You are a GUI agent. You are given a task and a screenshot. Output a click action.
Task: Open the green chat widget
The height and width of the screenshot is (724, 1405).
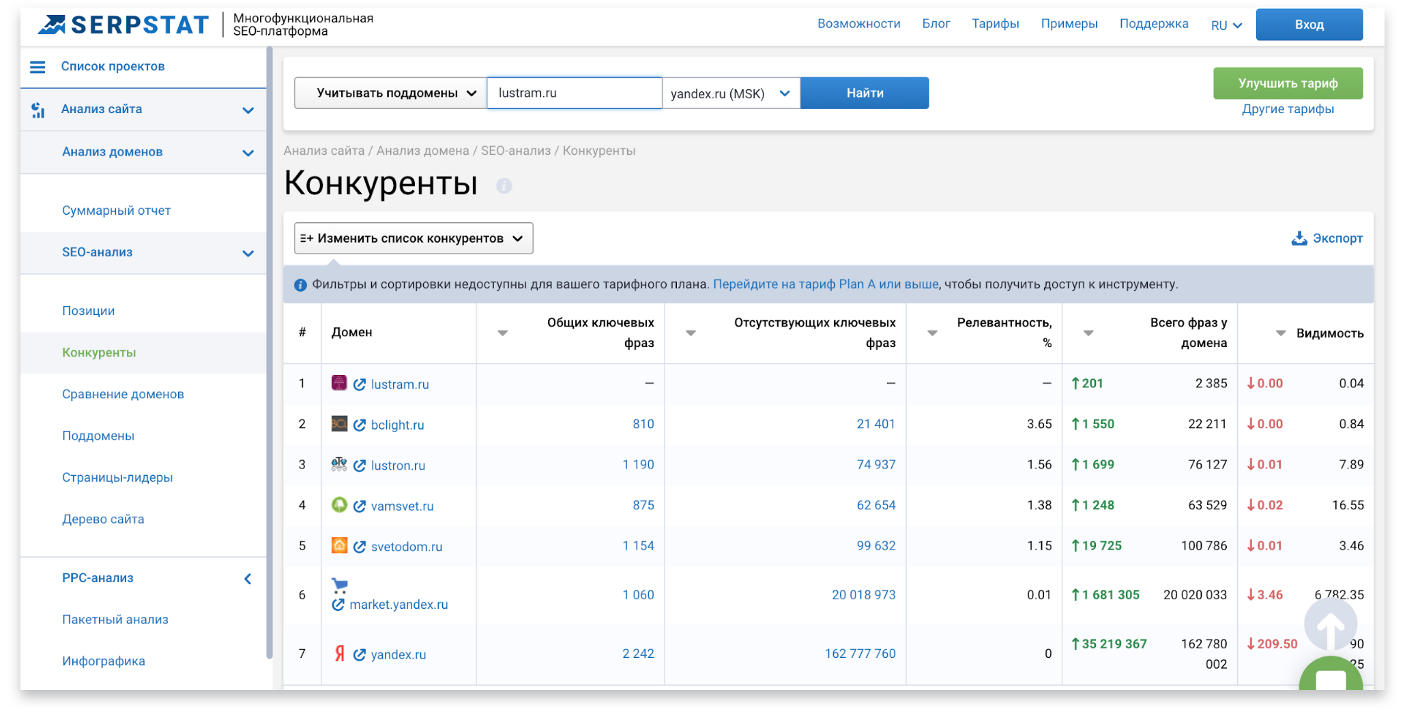(1331, 675)
